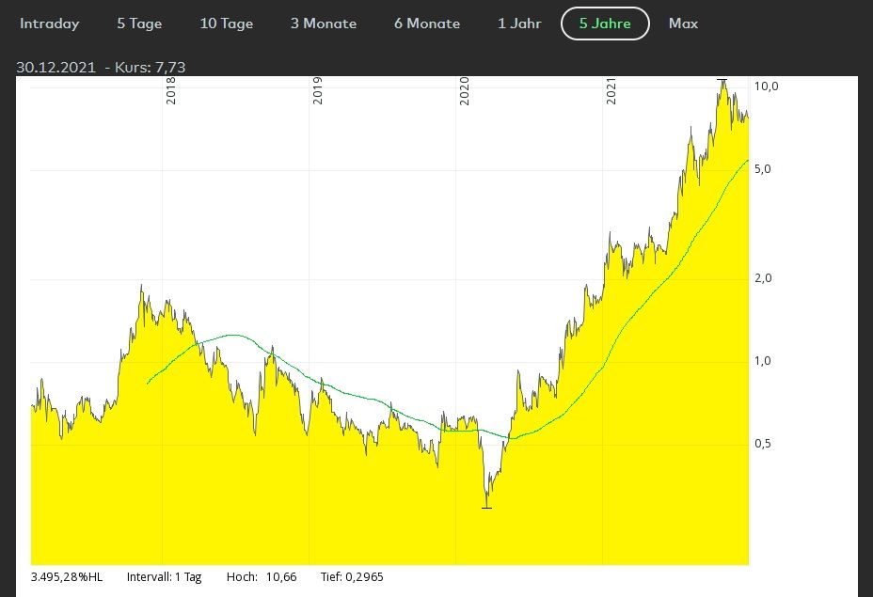Click the 0,5 price axis label
This screenshot has height=597, width=873.
[764, 444]
